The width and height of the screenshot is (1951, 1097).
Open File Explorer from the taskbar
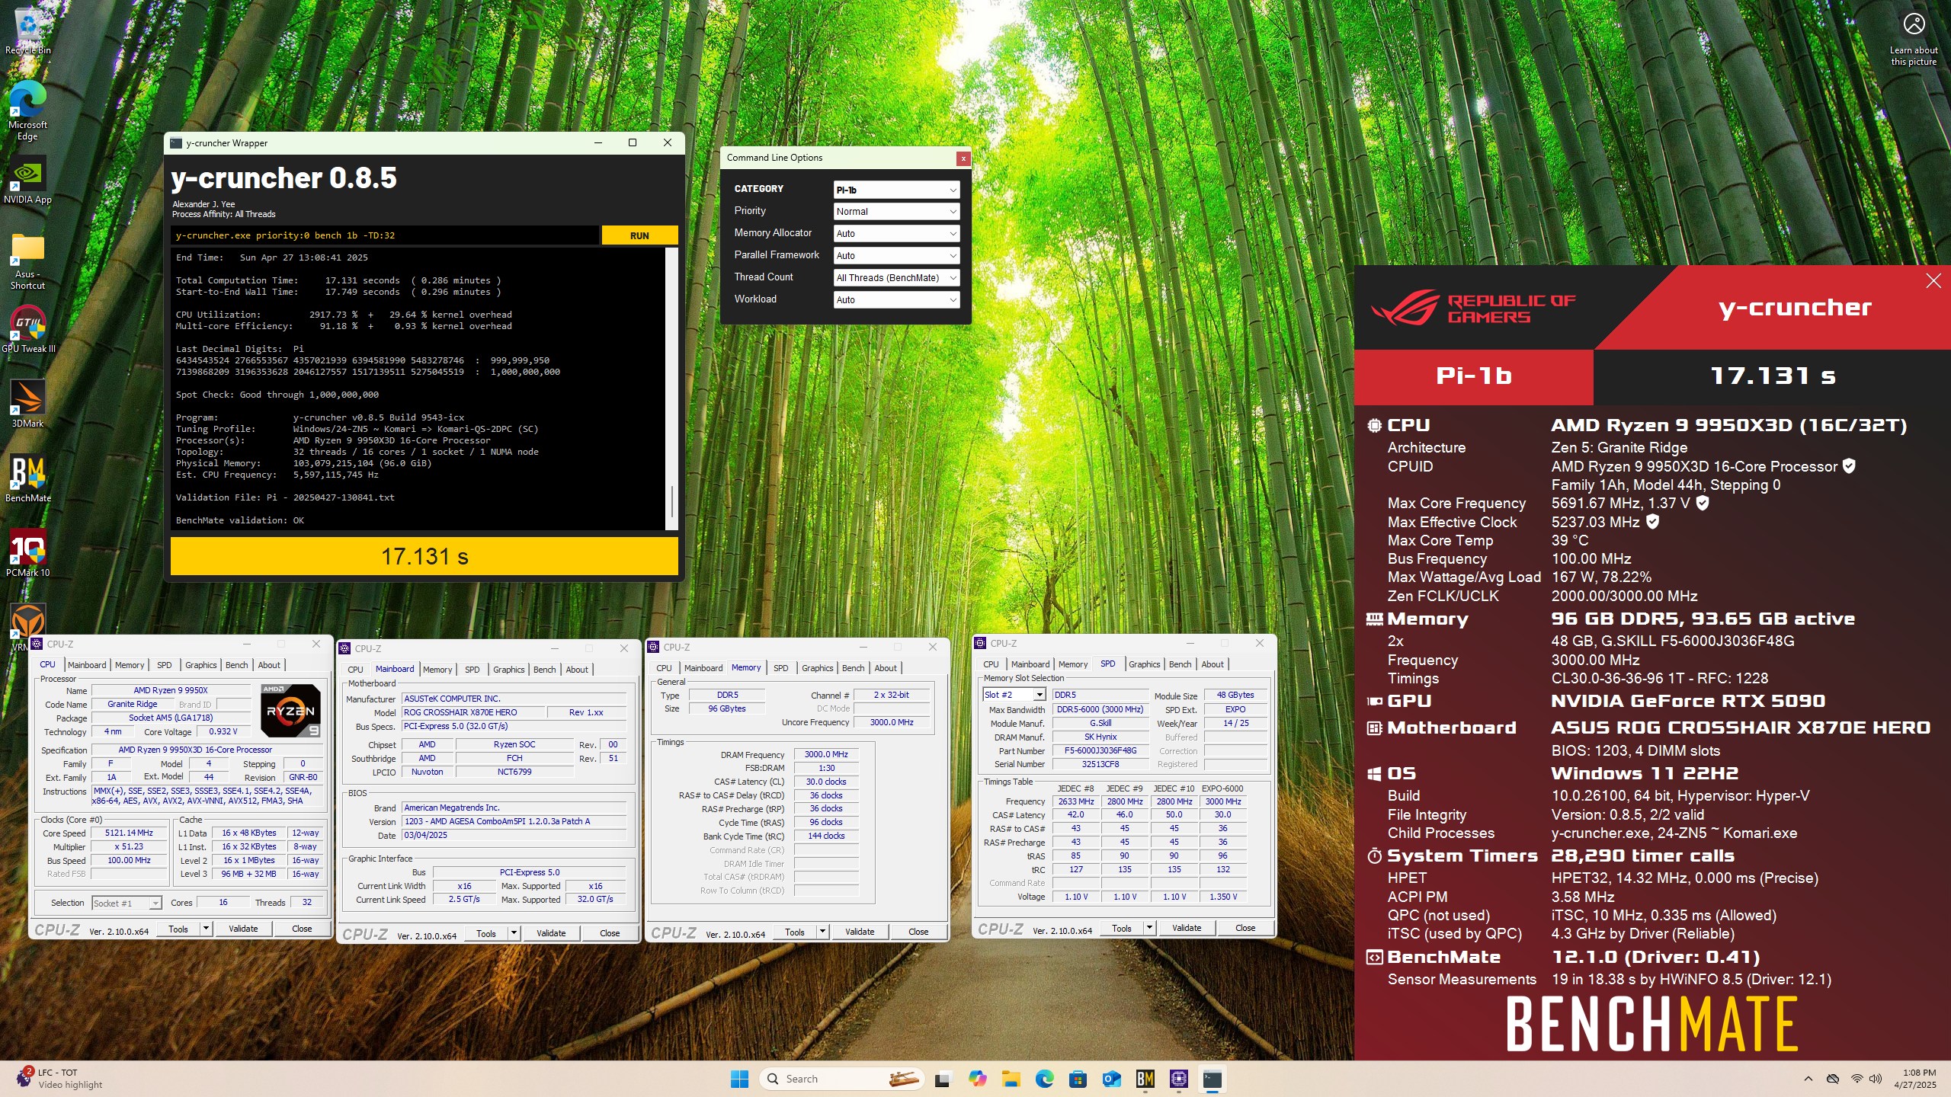1011,1079
